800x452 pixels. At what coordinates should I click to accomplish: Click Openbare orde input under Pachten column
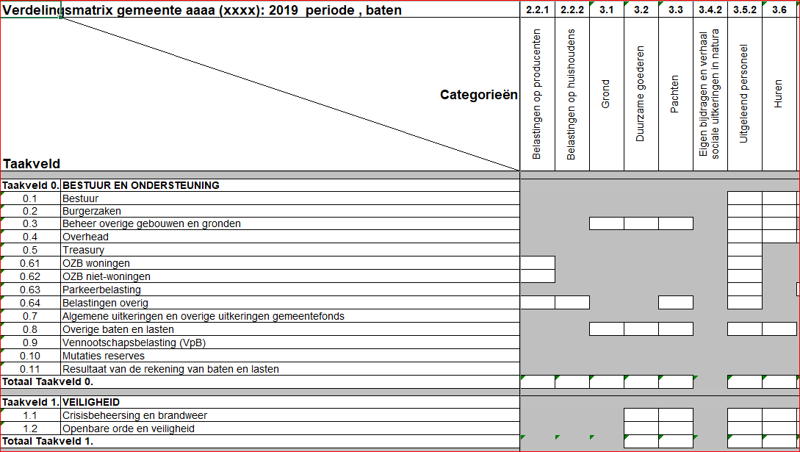point(675,428)
